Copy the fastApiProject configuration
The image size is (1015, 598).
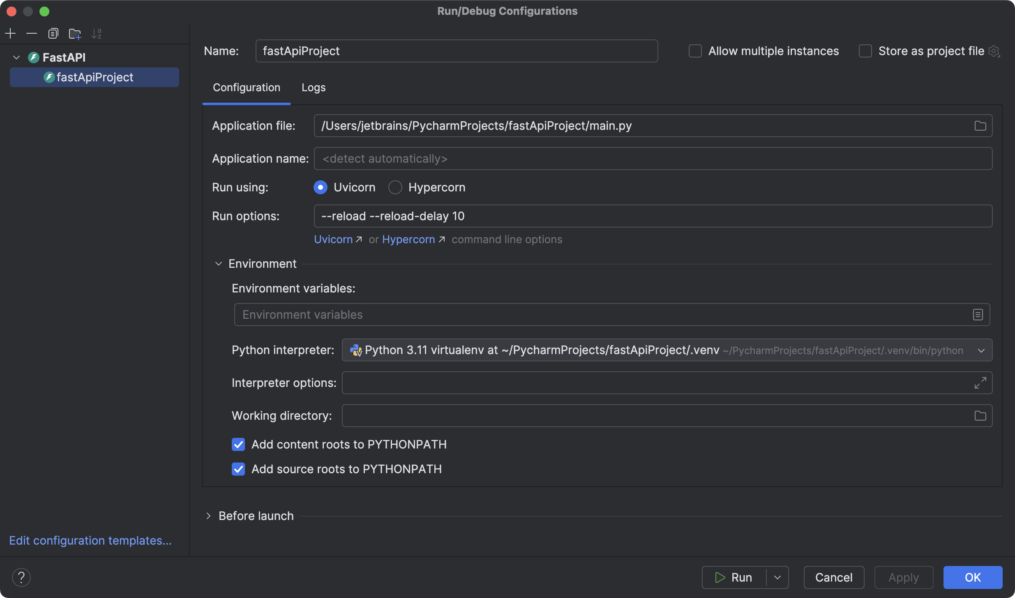click(x=53, y=33)
